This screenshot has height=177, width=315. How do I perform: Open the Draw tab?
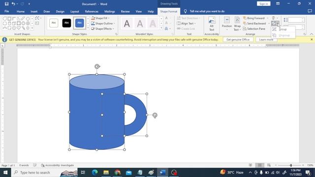coord(47,11)
